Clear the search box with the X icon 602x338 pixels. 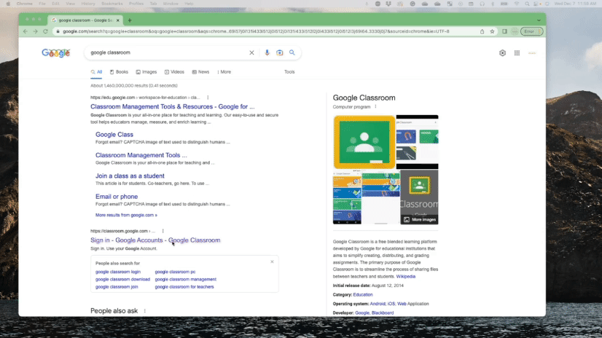pyautogui.click(x=251, y=52)
